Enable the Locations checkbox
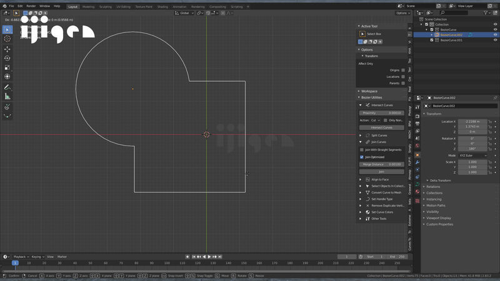Image resolution: width=500 pixels, height=281 pixels. pos(403,77)
